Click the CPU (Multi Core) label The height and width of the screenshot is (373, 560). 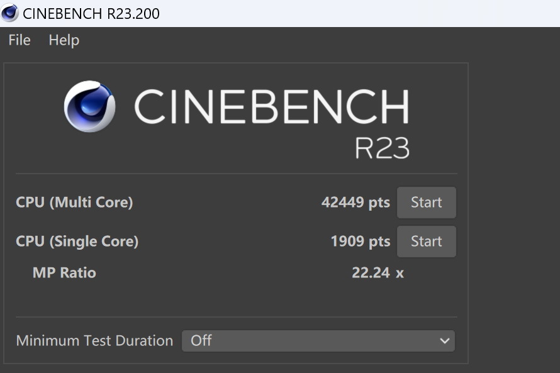(x=74, y=203)
